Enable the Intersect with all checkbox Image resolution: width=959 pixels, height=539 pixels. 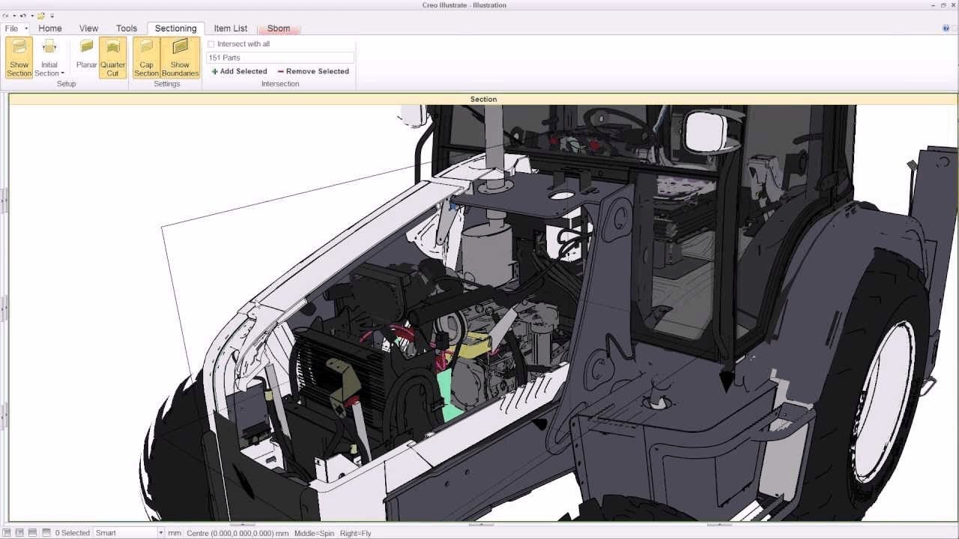point(211,44)
